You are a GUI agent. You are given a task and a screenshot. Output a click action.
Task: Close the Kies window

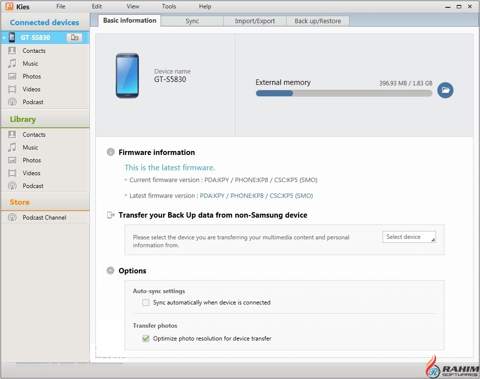(470, 6)
